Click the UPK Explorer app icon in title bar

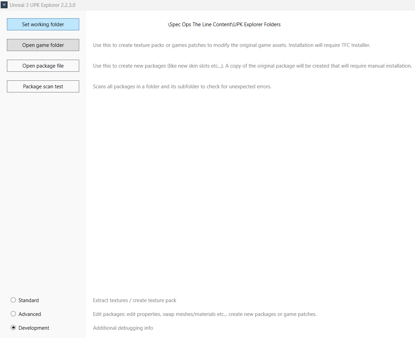pos(4,5)
